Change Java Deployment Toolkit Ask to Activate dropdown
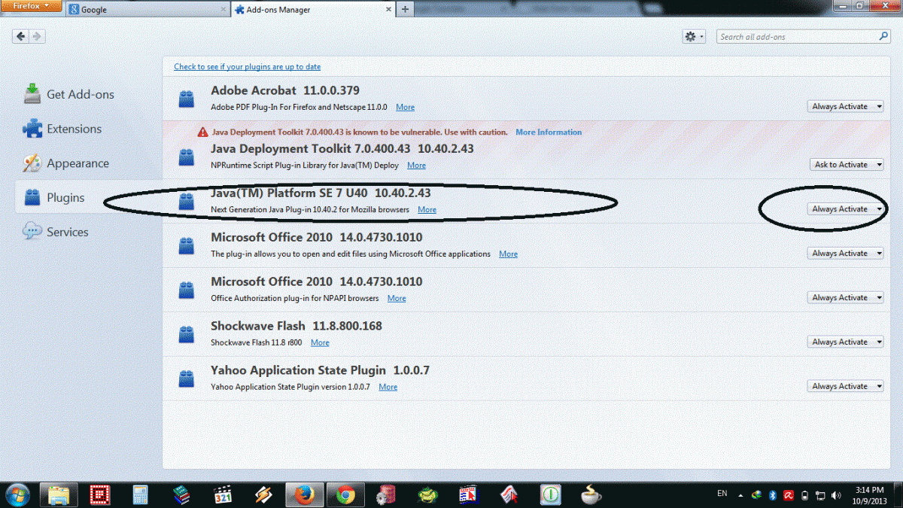 coord(846,165)
